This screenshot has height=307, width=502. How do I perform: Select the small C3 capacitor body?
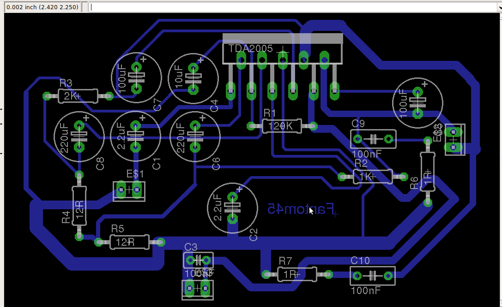coord(198,260)
